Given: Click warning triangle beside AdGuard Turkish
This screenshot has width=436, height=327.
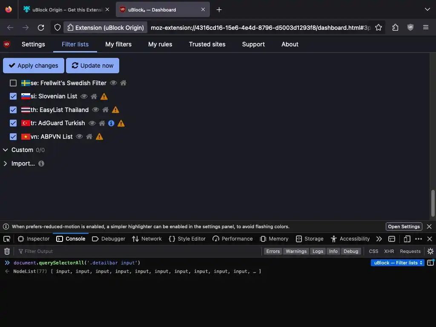Looking at the screenshot, I should pyautogui.click(x=121, y=123).
